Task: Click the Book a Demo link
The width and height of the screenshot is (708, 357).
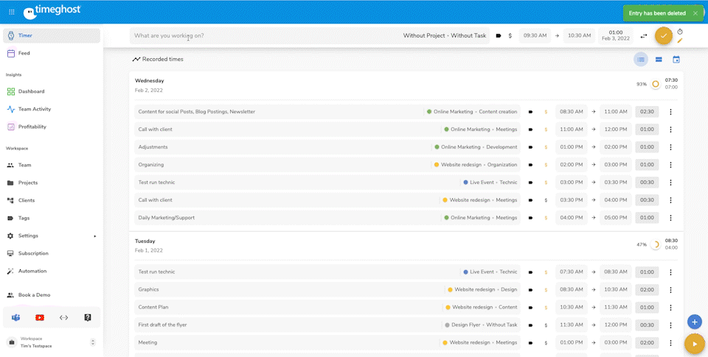Action: [34, 294]
